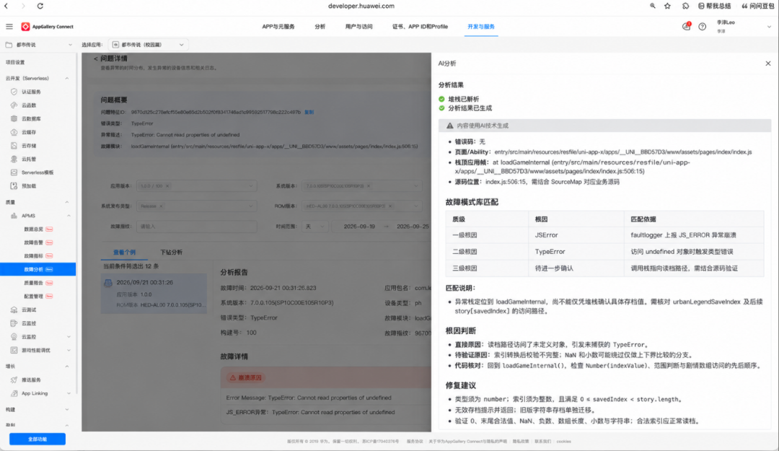Bookmark the page with the star icon
779x451 pixels.
pyautogui.click(x=667, y=6)
